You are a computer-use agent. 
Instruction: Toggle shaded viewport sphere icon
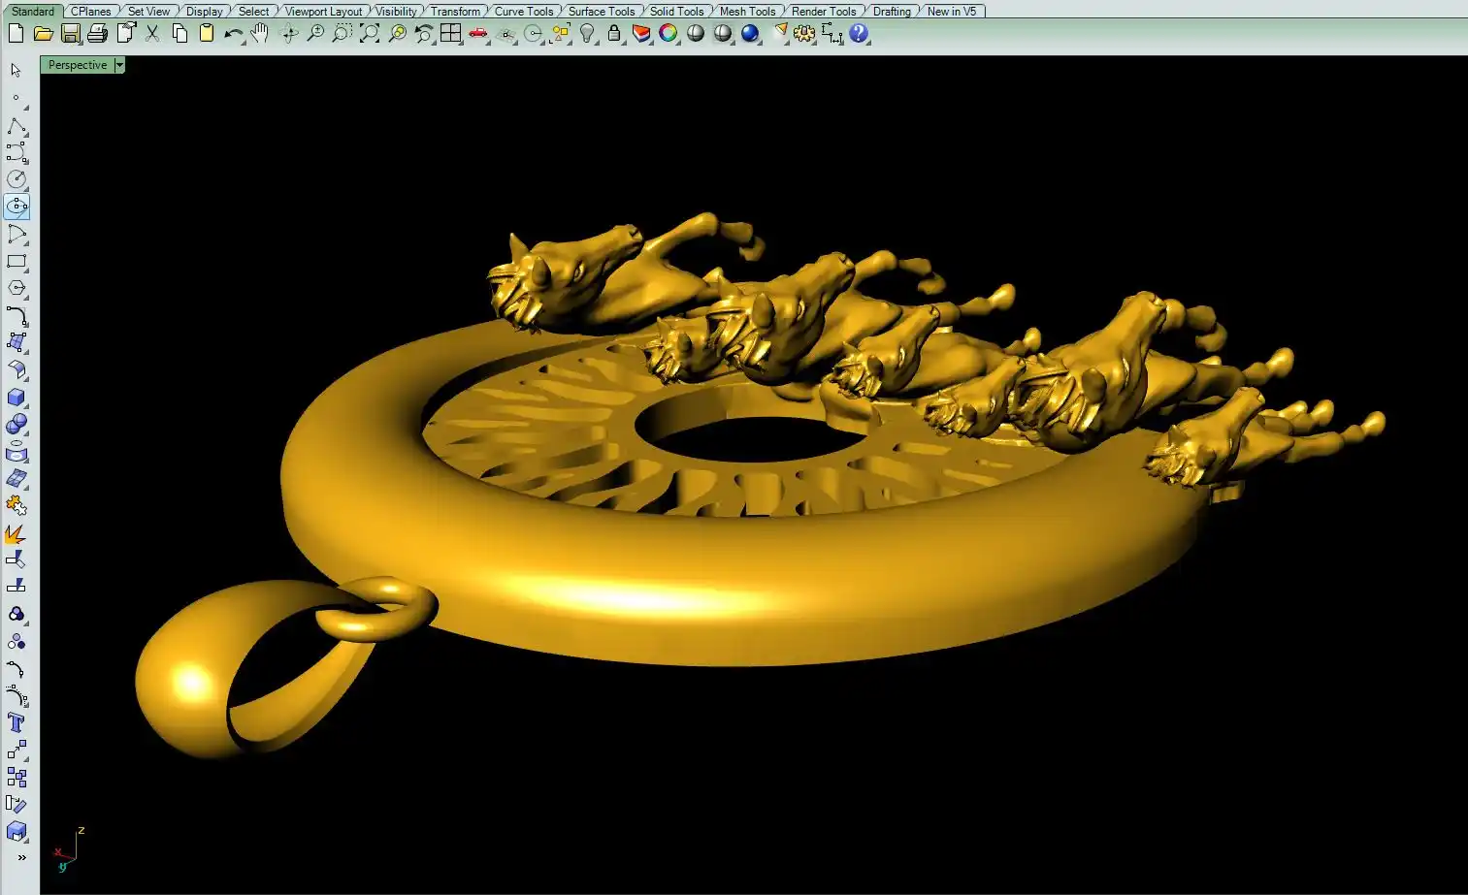(x=696, y=34)
